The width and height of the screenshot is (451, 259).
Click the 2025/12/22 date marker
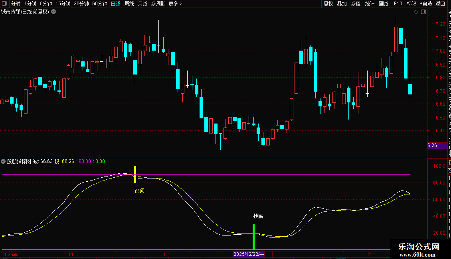249,254
